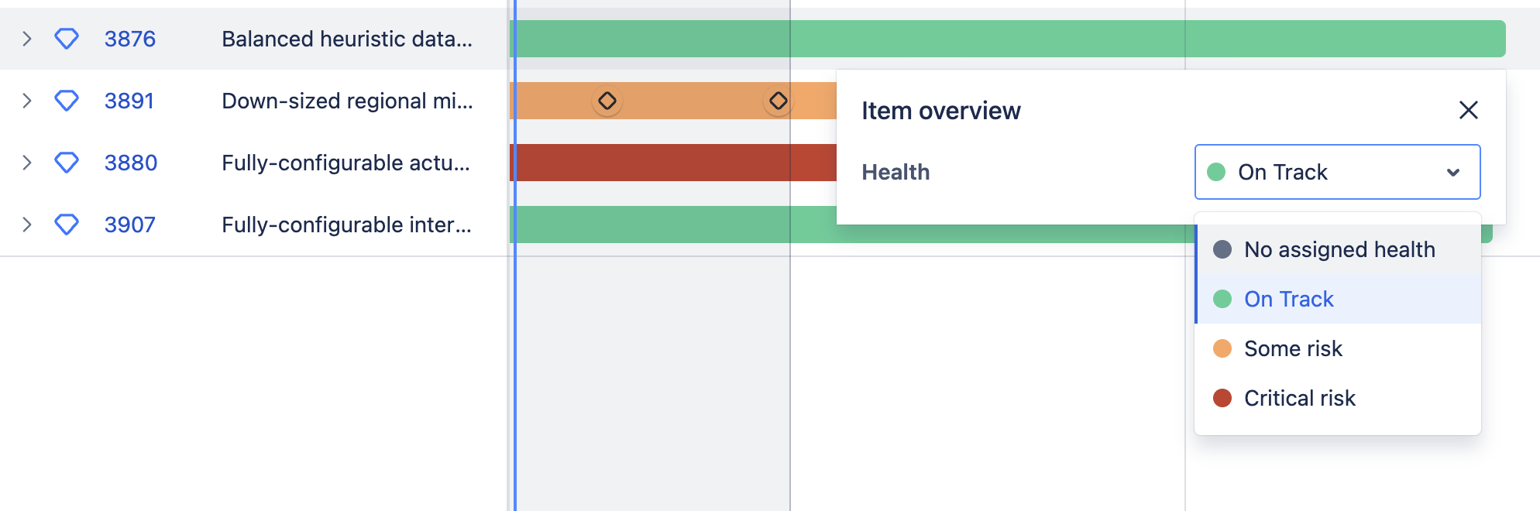Image resolution: width=1540 pixels, height=511 pixels.
Task: Click the orange swatch next to Some risk
Action: point(1222,348)
